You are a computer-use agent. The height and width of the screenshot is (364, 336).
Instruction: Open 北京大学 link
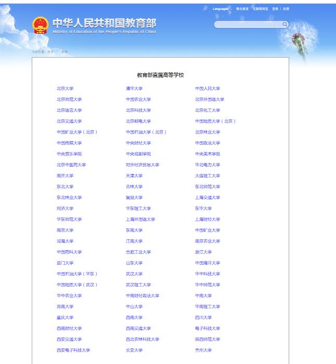click(65, 88)
